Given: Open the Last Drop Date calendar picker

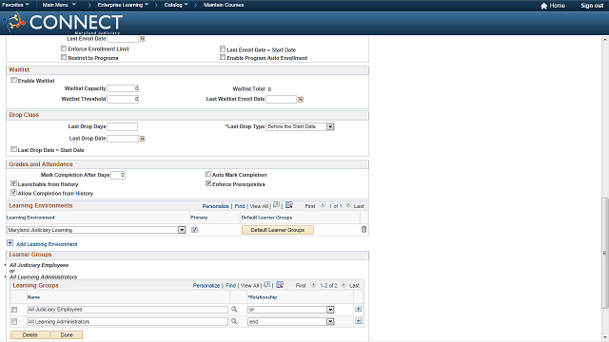Looking at the screenshot, I should 142,139.
